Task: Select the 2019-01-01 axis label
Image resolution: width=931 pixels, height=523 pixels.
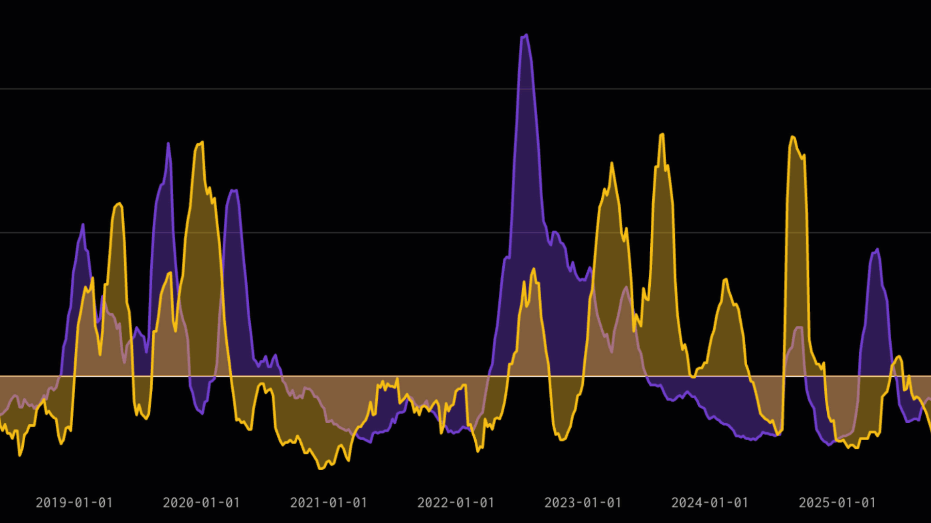Action: (x=75, y=503)
